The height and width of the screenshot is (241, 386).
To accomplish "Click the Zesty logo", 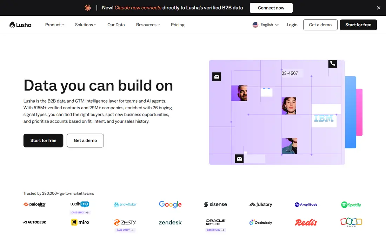I will 125,222.
